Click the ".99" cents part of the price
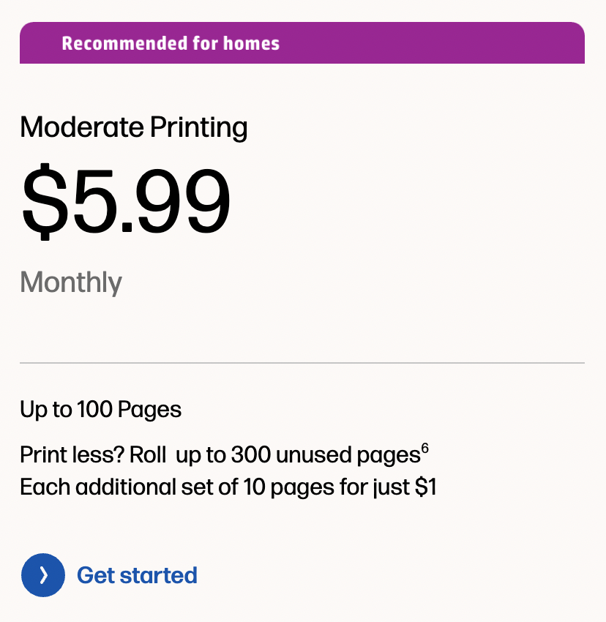The width and height of the screenshot is (606, 622). point(176,201)
